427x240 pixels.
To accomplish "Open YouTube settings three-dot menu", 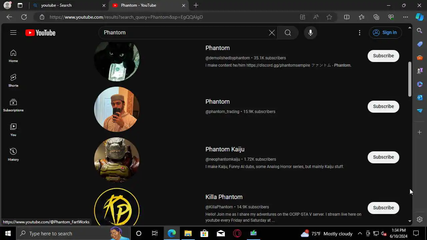I will (360, 33).
